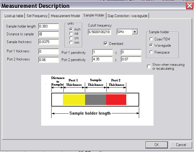Select Coax/TEM sample holder

[x=151, y=39]
